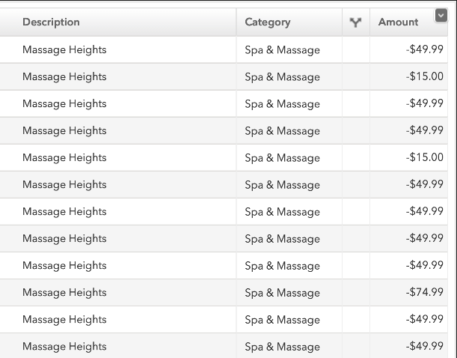457x358 pixels.
Task: Select the first row's Massage Heights description
Action: 64,50
